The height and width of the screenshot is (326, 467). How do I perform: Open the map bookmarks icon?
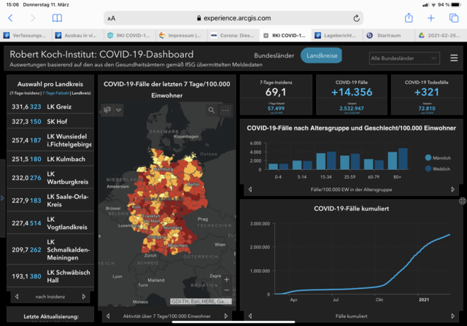tap(107, 110)
